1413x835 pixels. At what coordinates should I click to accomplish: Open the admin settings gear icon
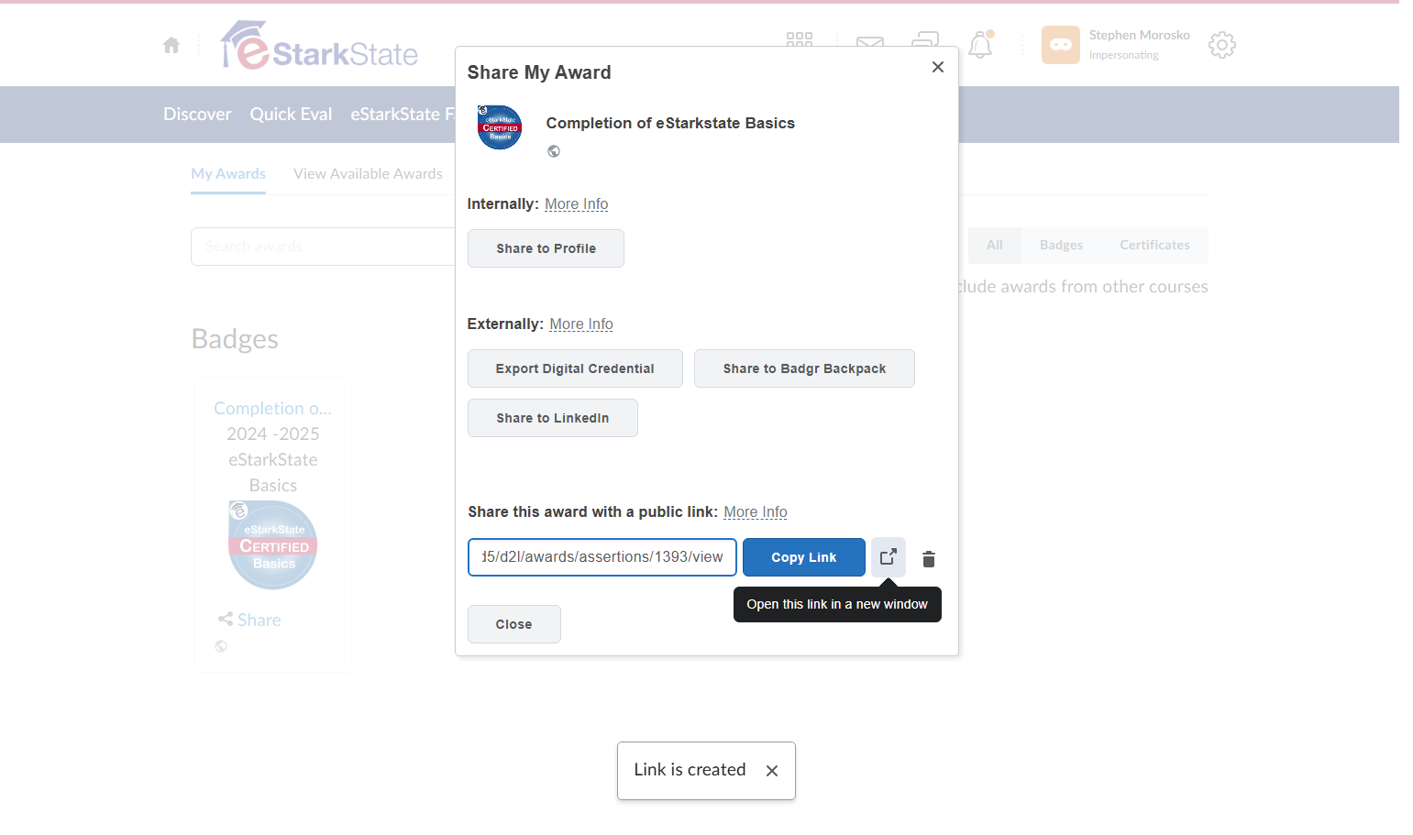tap(1221, 45)
